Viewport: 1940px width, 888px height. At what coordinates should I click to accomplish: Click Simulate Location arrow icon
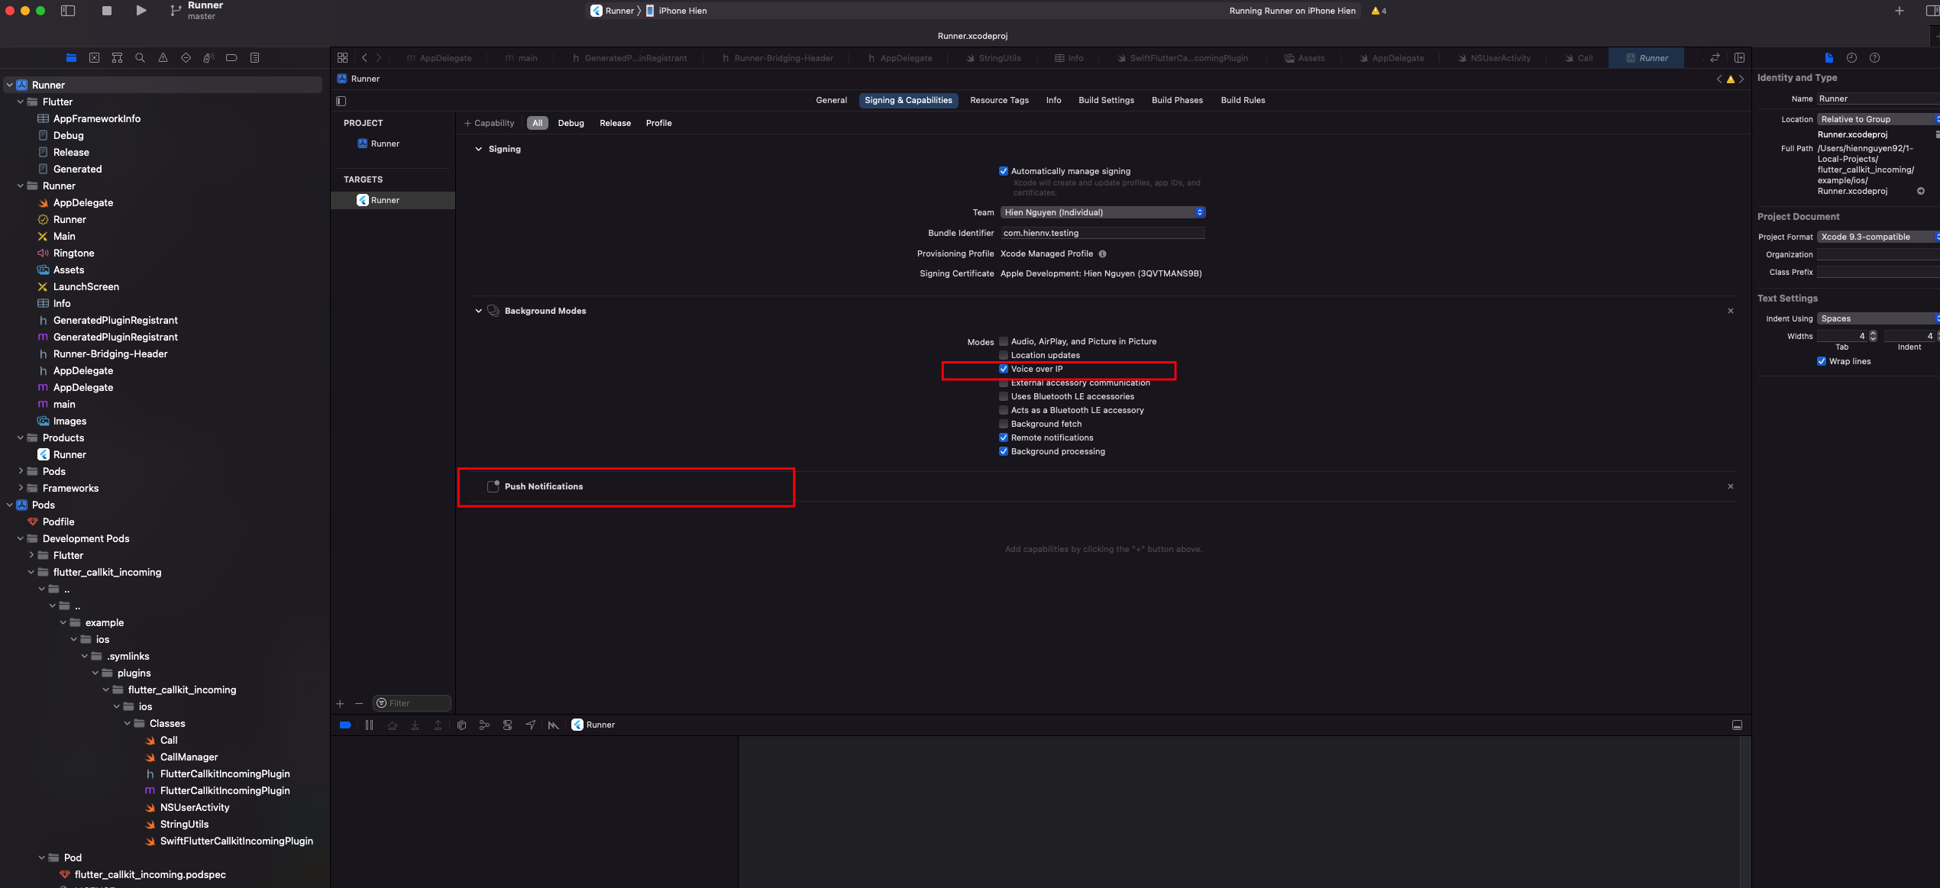(530, 725)
